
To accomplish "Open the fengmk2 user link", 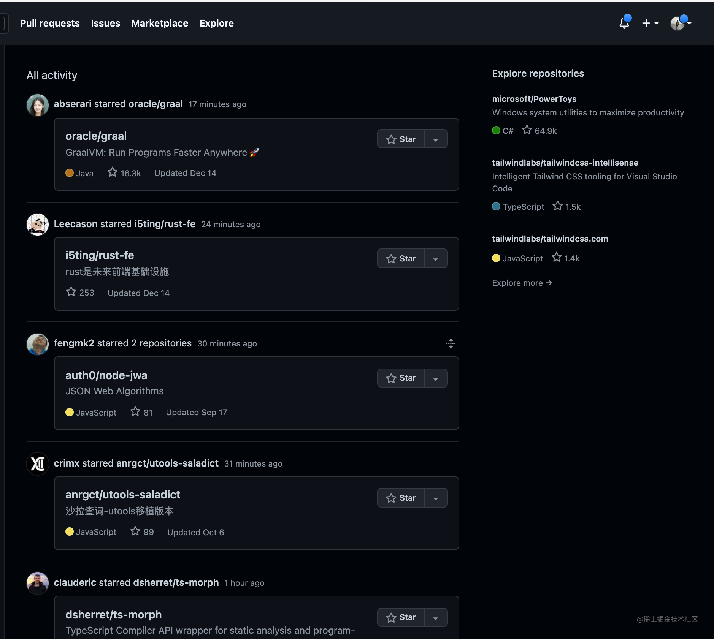I will pyautogui.click(x=74, y=343).
